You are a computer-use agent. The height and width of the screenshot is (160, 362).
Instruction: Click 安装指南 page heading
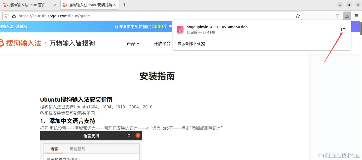pos(157,76)
